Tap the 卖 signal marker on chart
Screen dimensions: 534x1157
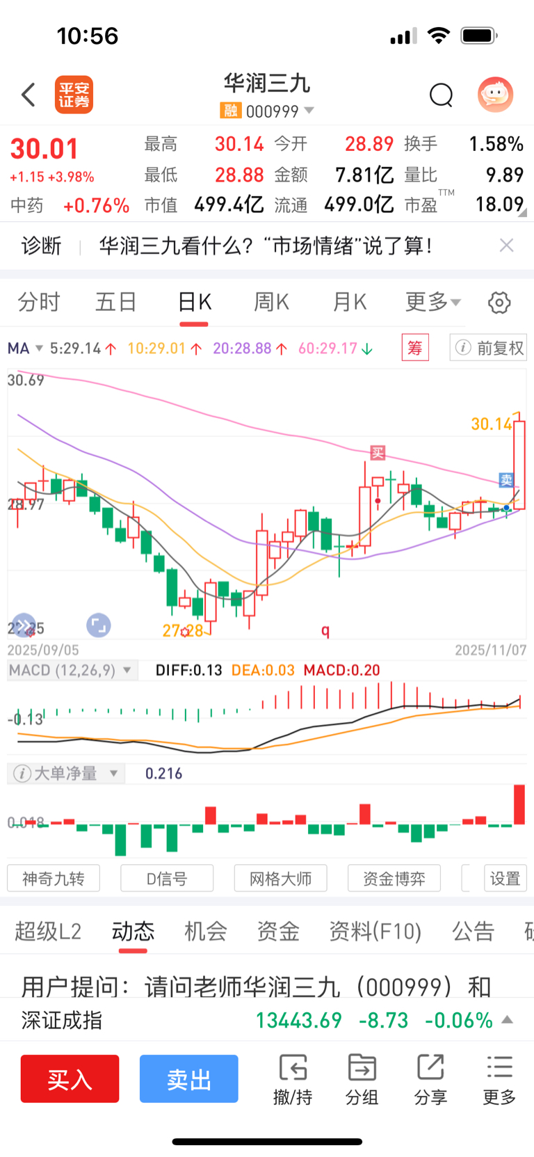506,479
